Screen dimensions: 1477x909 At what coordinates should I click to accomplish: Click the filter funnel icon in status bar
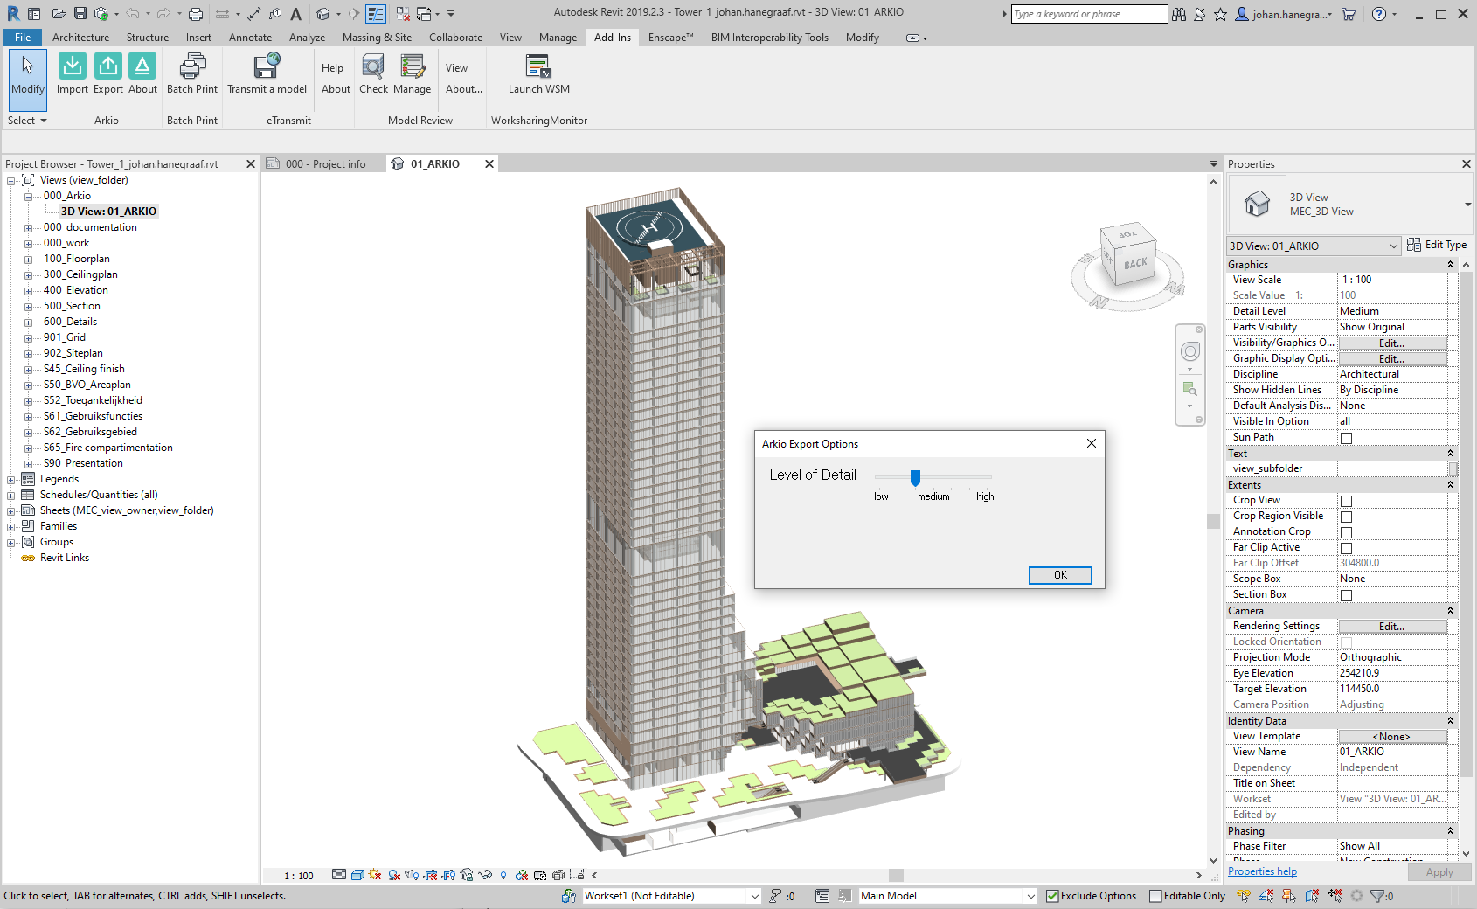[x=1377, y=896]
